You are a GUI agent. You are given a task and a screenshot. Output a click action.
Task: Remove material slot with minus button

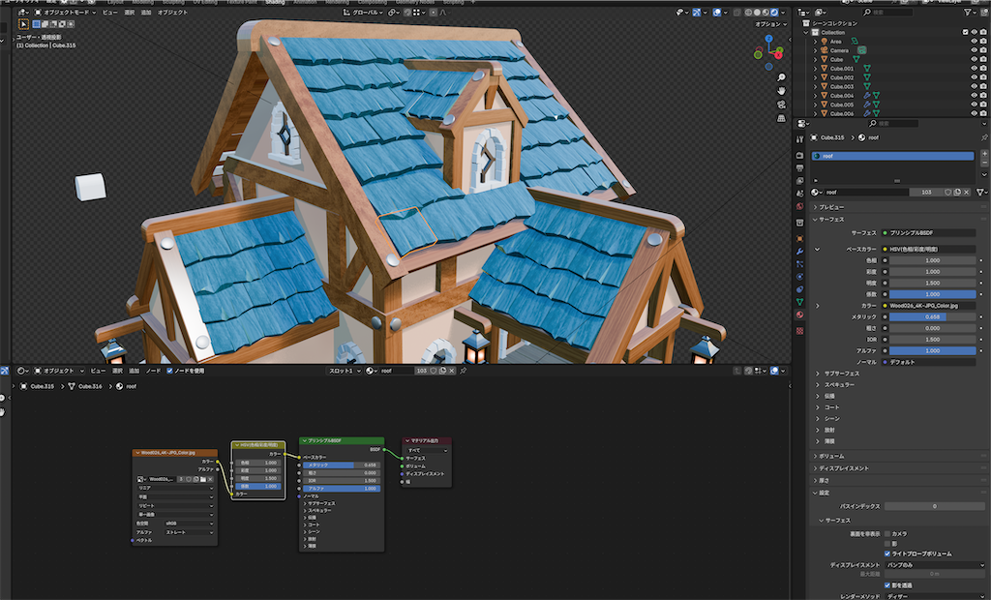[984, 164]
